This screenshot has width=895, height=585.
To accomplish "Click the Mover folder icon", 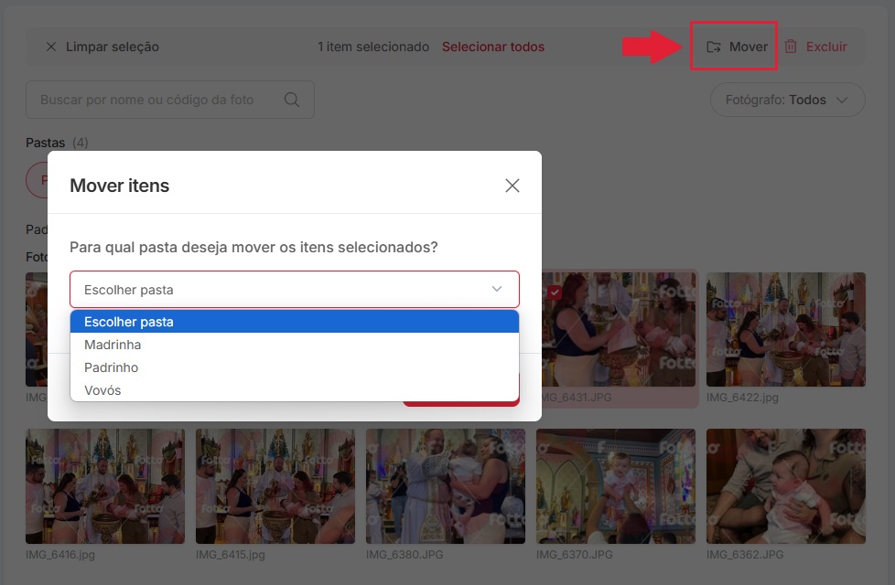I will point(714,47).
